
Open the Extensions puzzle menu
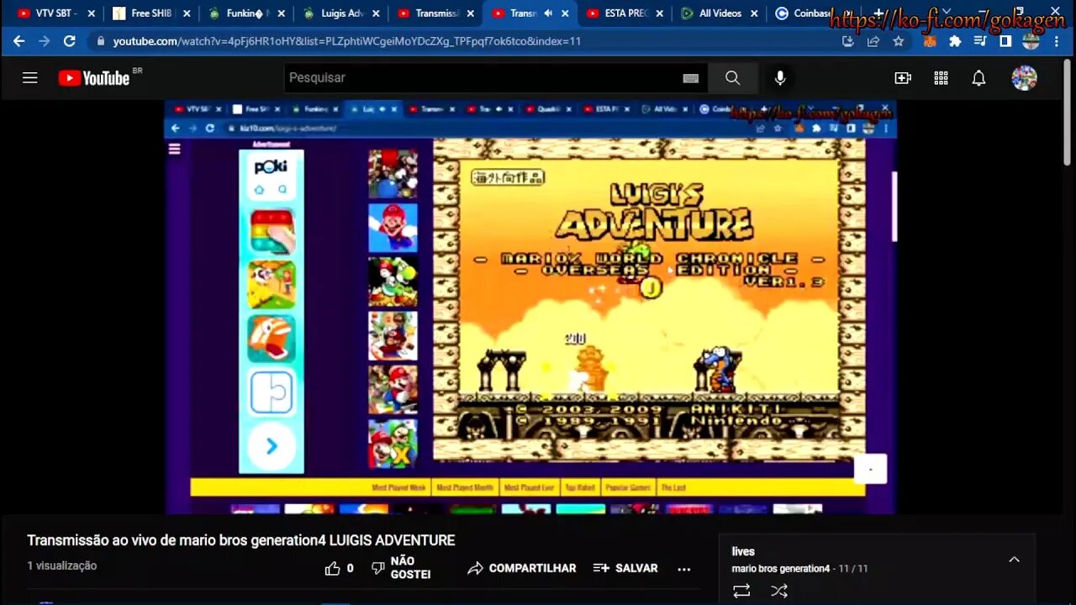tap(955, 41)
